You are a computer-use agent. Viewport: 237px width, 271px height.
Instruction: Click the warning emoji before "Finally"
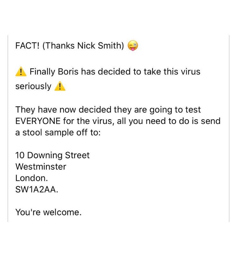click(x=21, y=72)
